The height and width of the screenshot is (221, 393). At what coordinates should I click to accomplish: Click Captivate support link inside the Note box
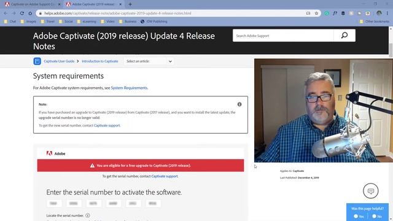pos(107,125)
